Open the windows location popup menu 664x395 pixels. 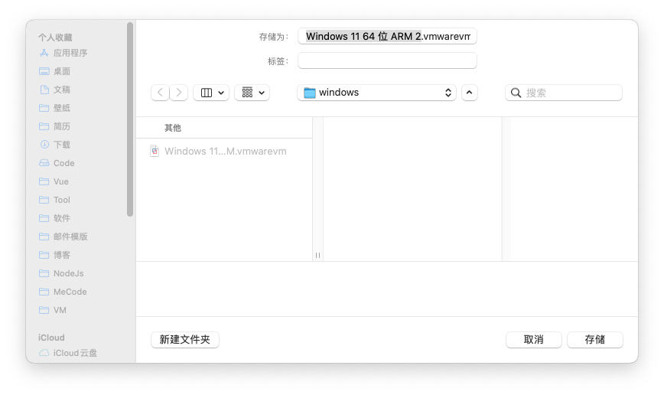377,93
